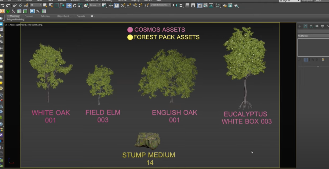
Task: Open the selection filter 'All' dropdown
Action: pyautogui.click(x=36, y=5)
